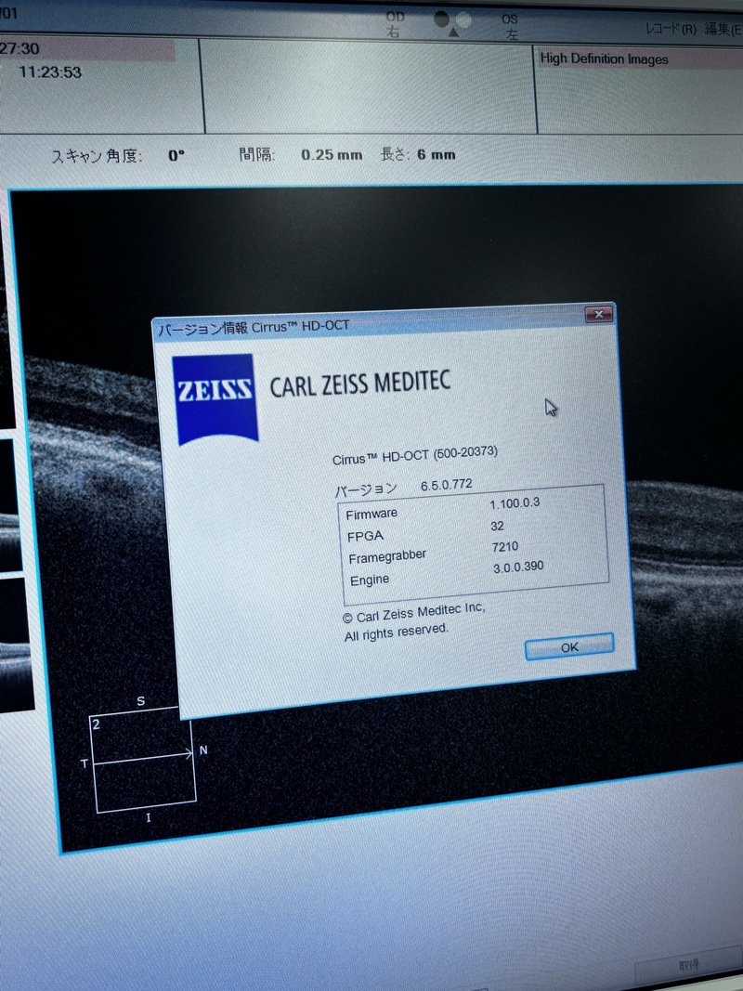Screen dimensions: 743x991
Task: Select High Definition Images list entry
Action: [604, 59]
